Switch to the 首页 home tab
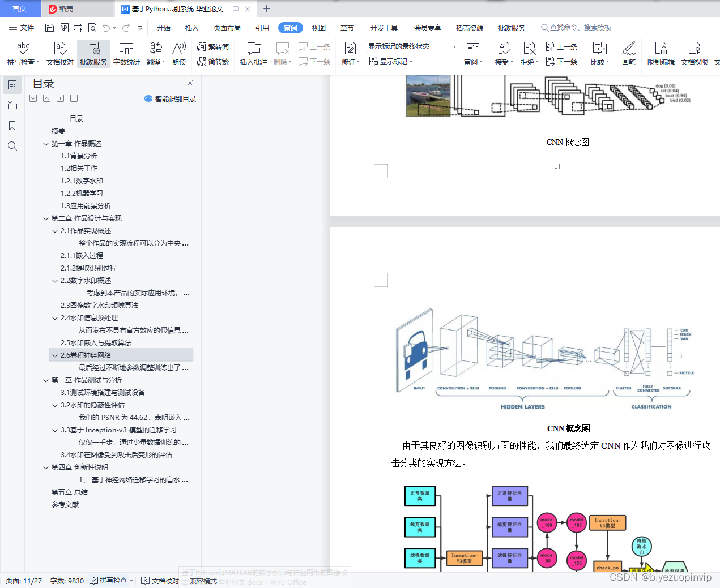720x588 pixels. [x=19, y=8]
